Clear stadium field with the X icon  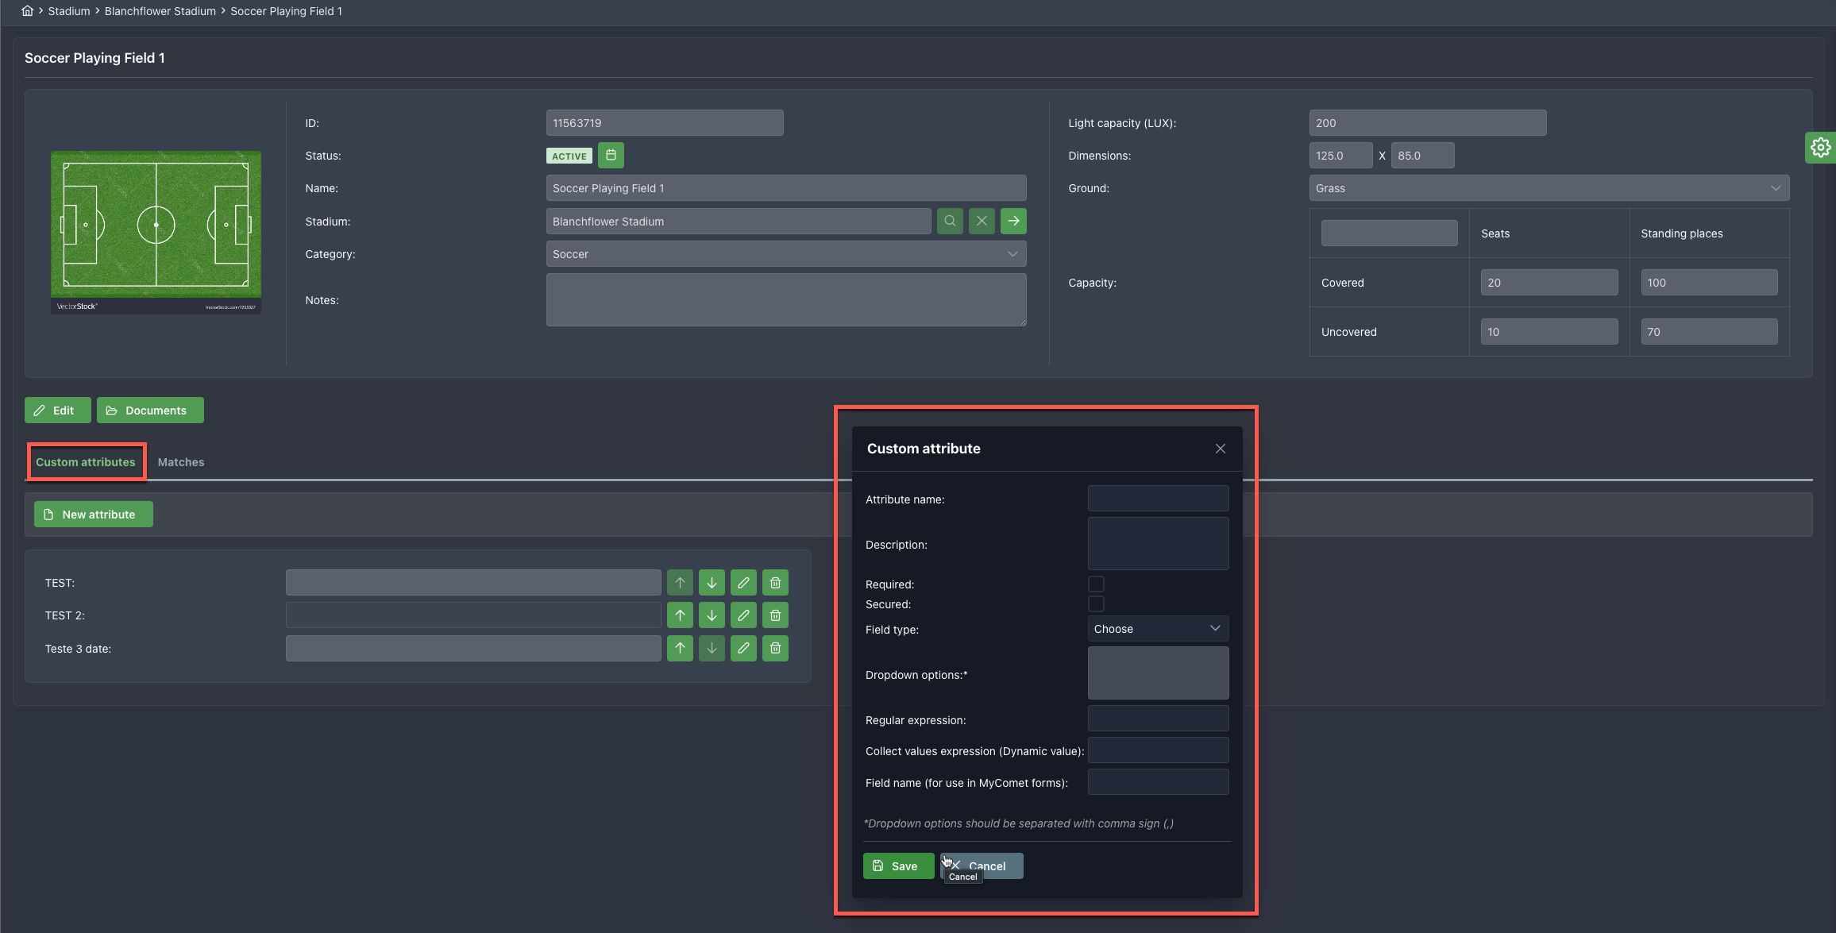coord(982,222)
